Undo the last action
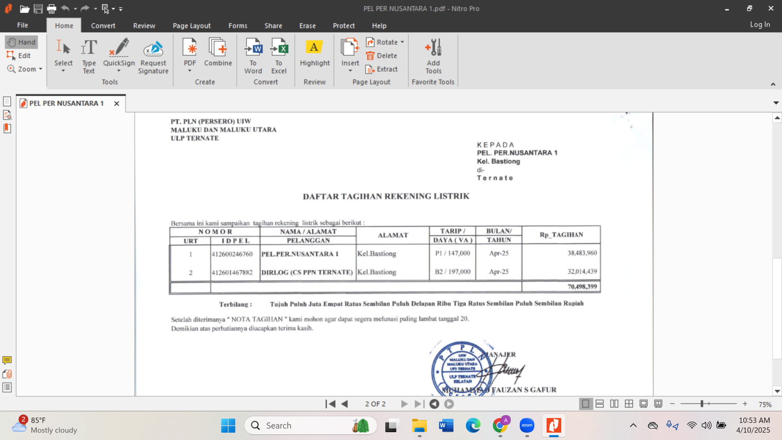This screenshot has width=782, height=440. 65,8
